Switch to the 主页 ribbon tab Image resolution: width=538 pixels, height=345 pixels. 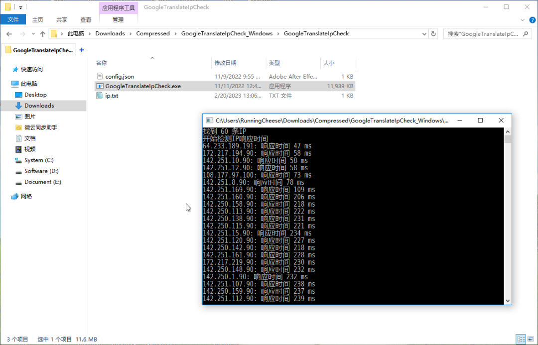(37, 20)
